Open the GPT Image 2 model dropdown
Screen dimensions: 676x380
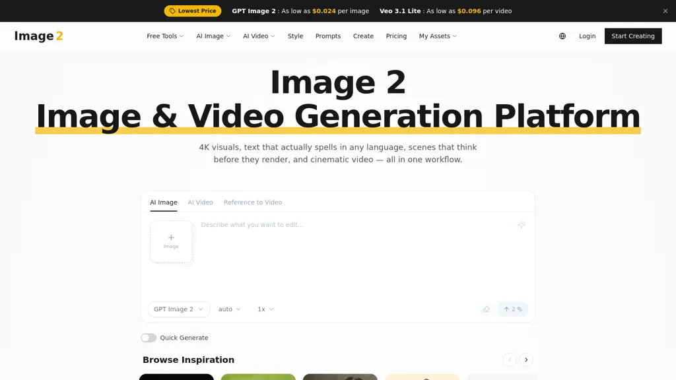point(179,309)
